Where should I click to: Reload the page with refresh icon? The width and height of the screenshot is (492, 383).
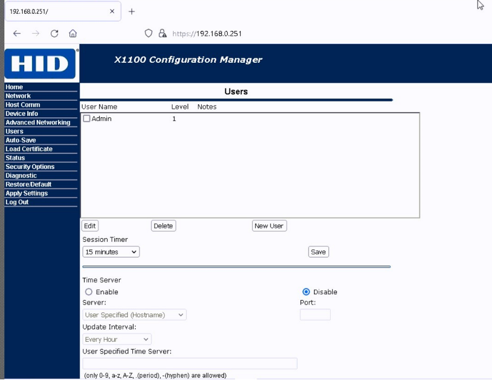point(54,34)
